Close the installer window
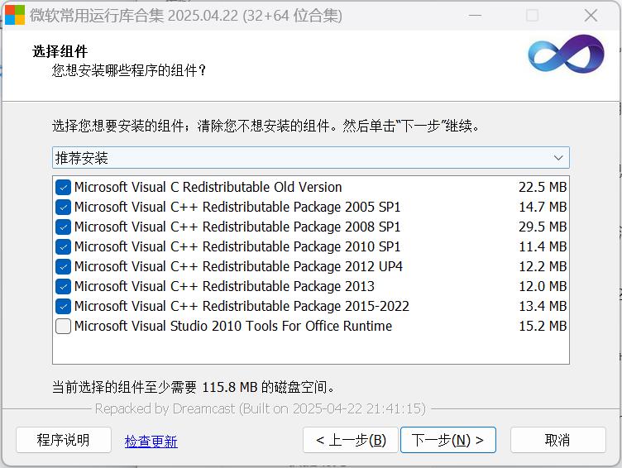 591,16
